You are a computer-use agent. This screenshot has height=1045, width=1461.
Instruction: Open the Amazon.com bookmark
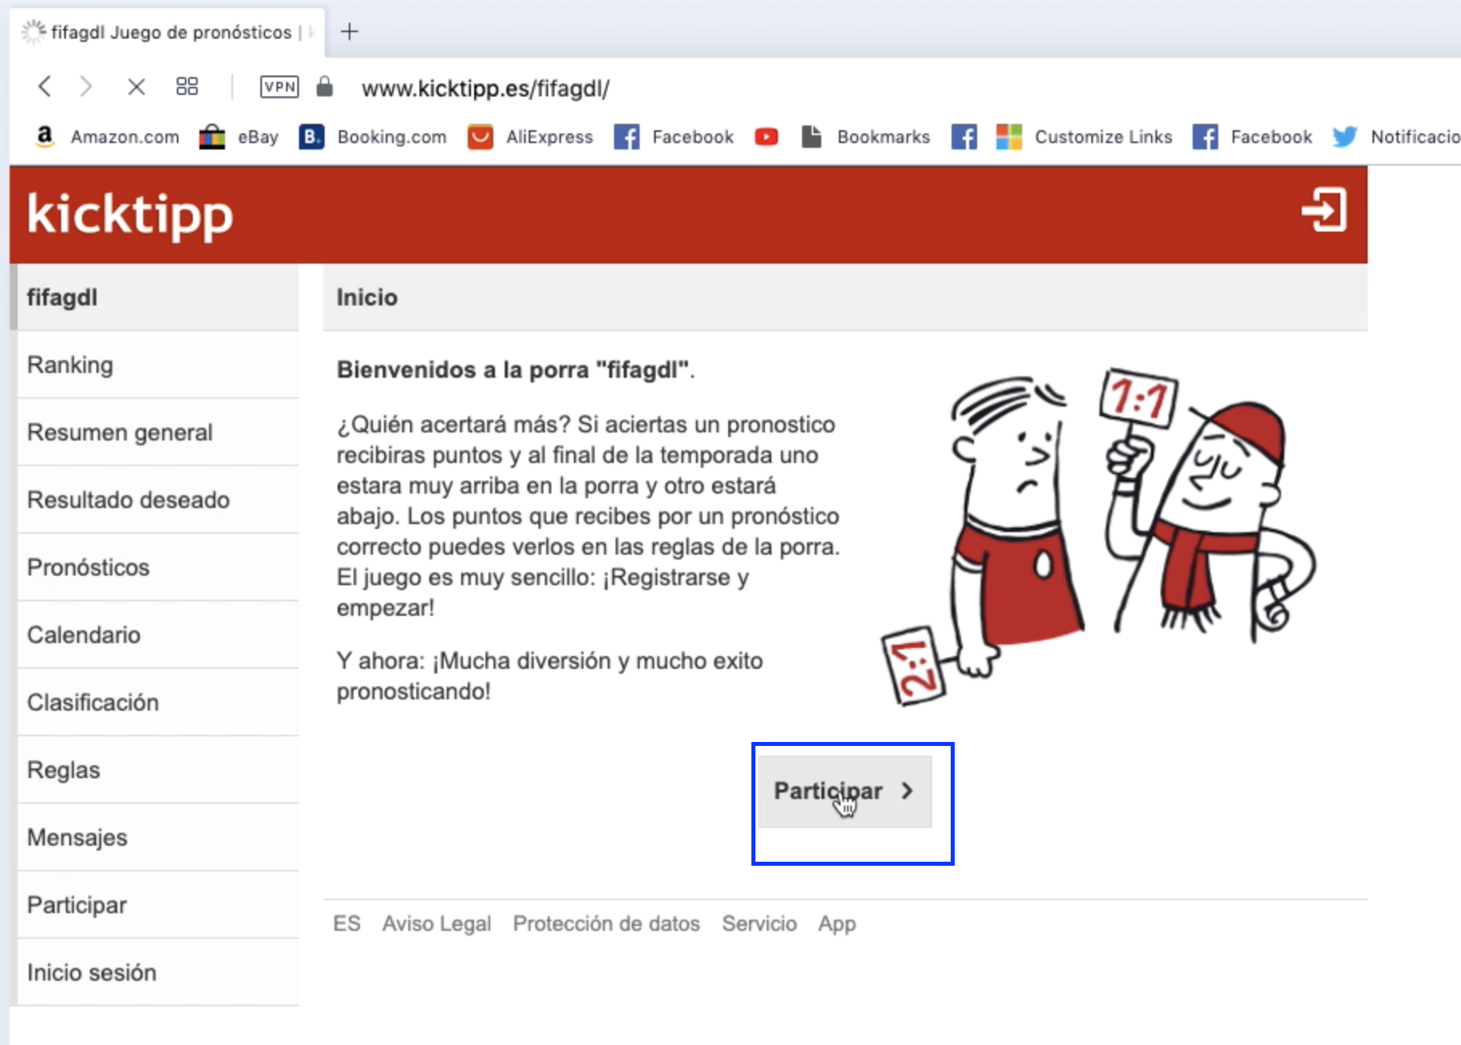coord(108,137)
